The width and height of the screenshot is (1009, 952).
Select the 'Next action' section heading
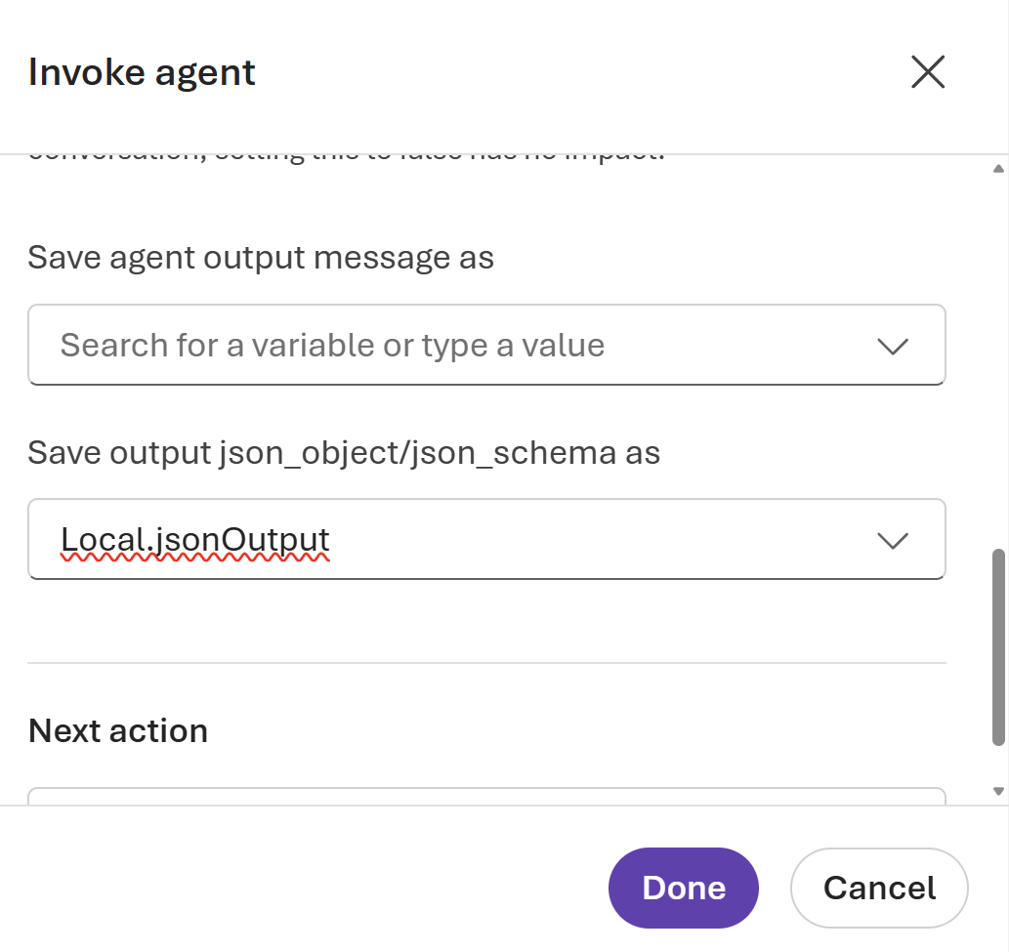(118, 731)
